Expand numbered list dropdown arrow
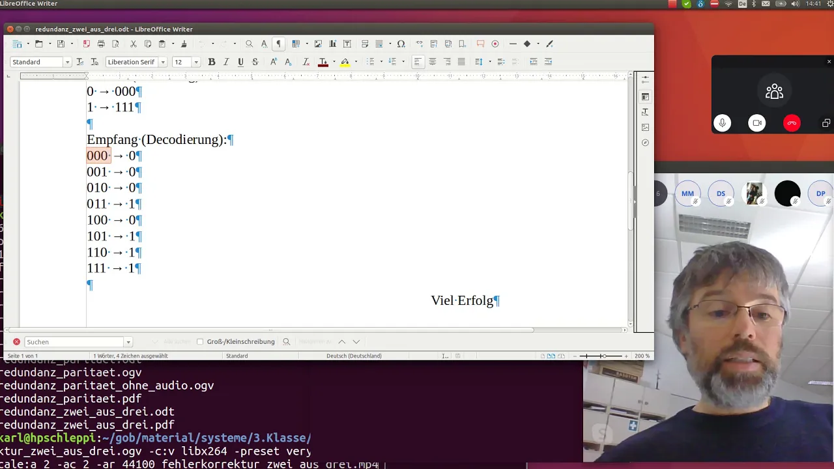Screen dimensions: 834x469 [403, 62]
